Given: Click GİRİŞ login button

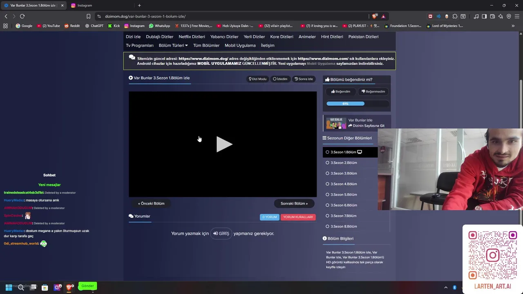Looking at the screenshot, I should [x=221, y=234].
